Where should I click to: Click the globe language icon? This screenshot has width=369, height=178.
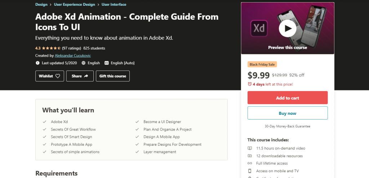(84, 63)
